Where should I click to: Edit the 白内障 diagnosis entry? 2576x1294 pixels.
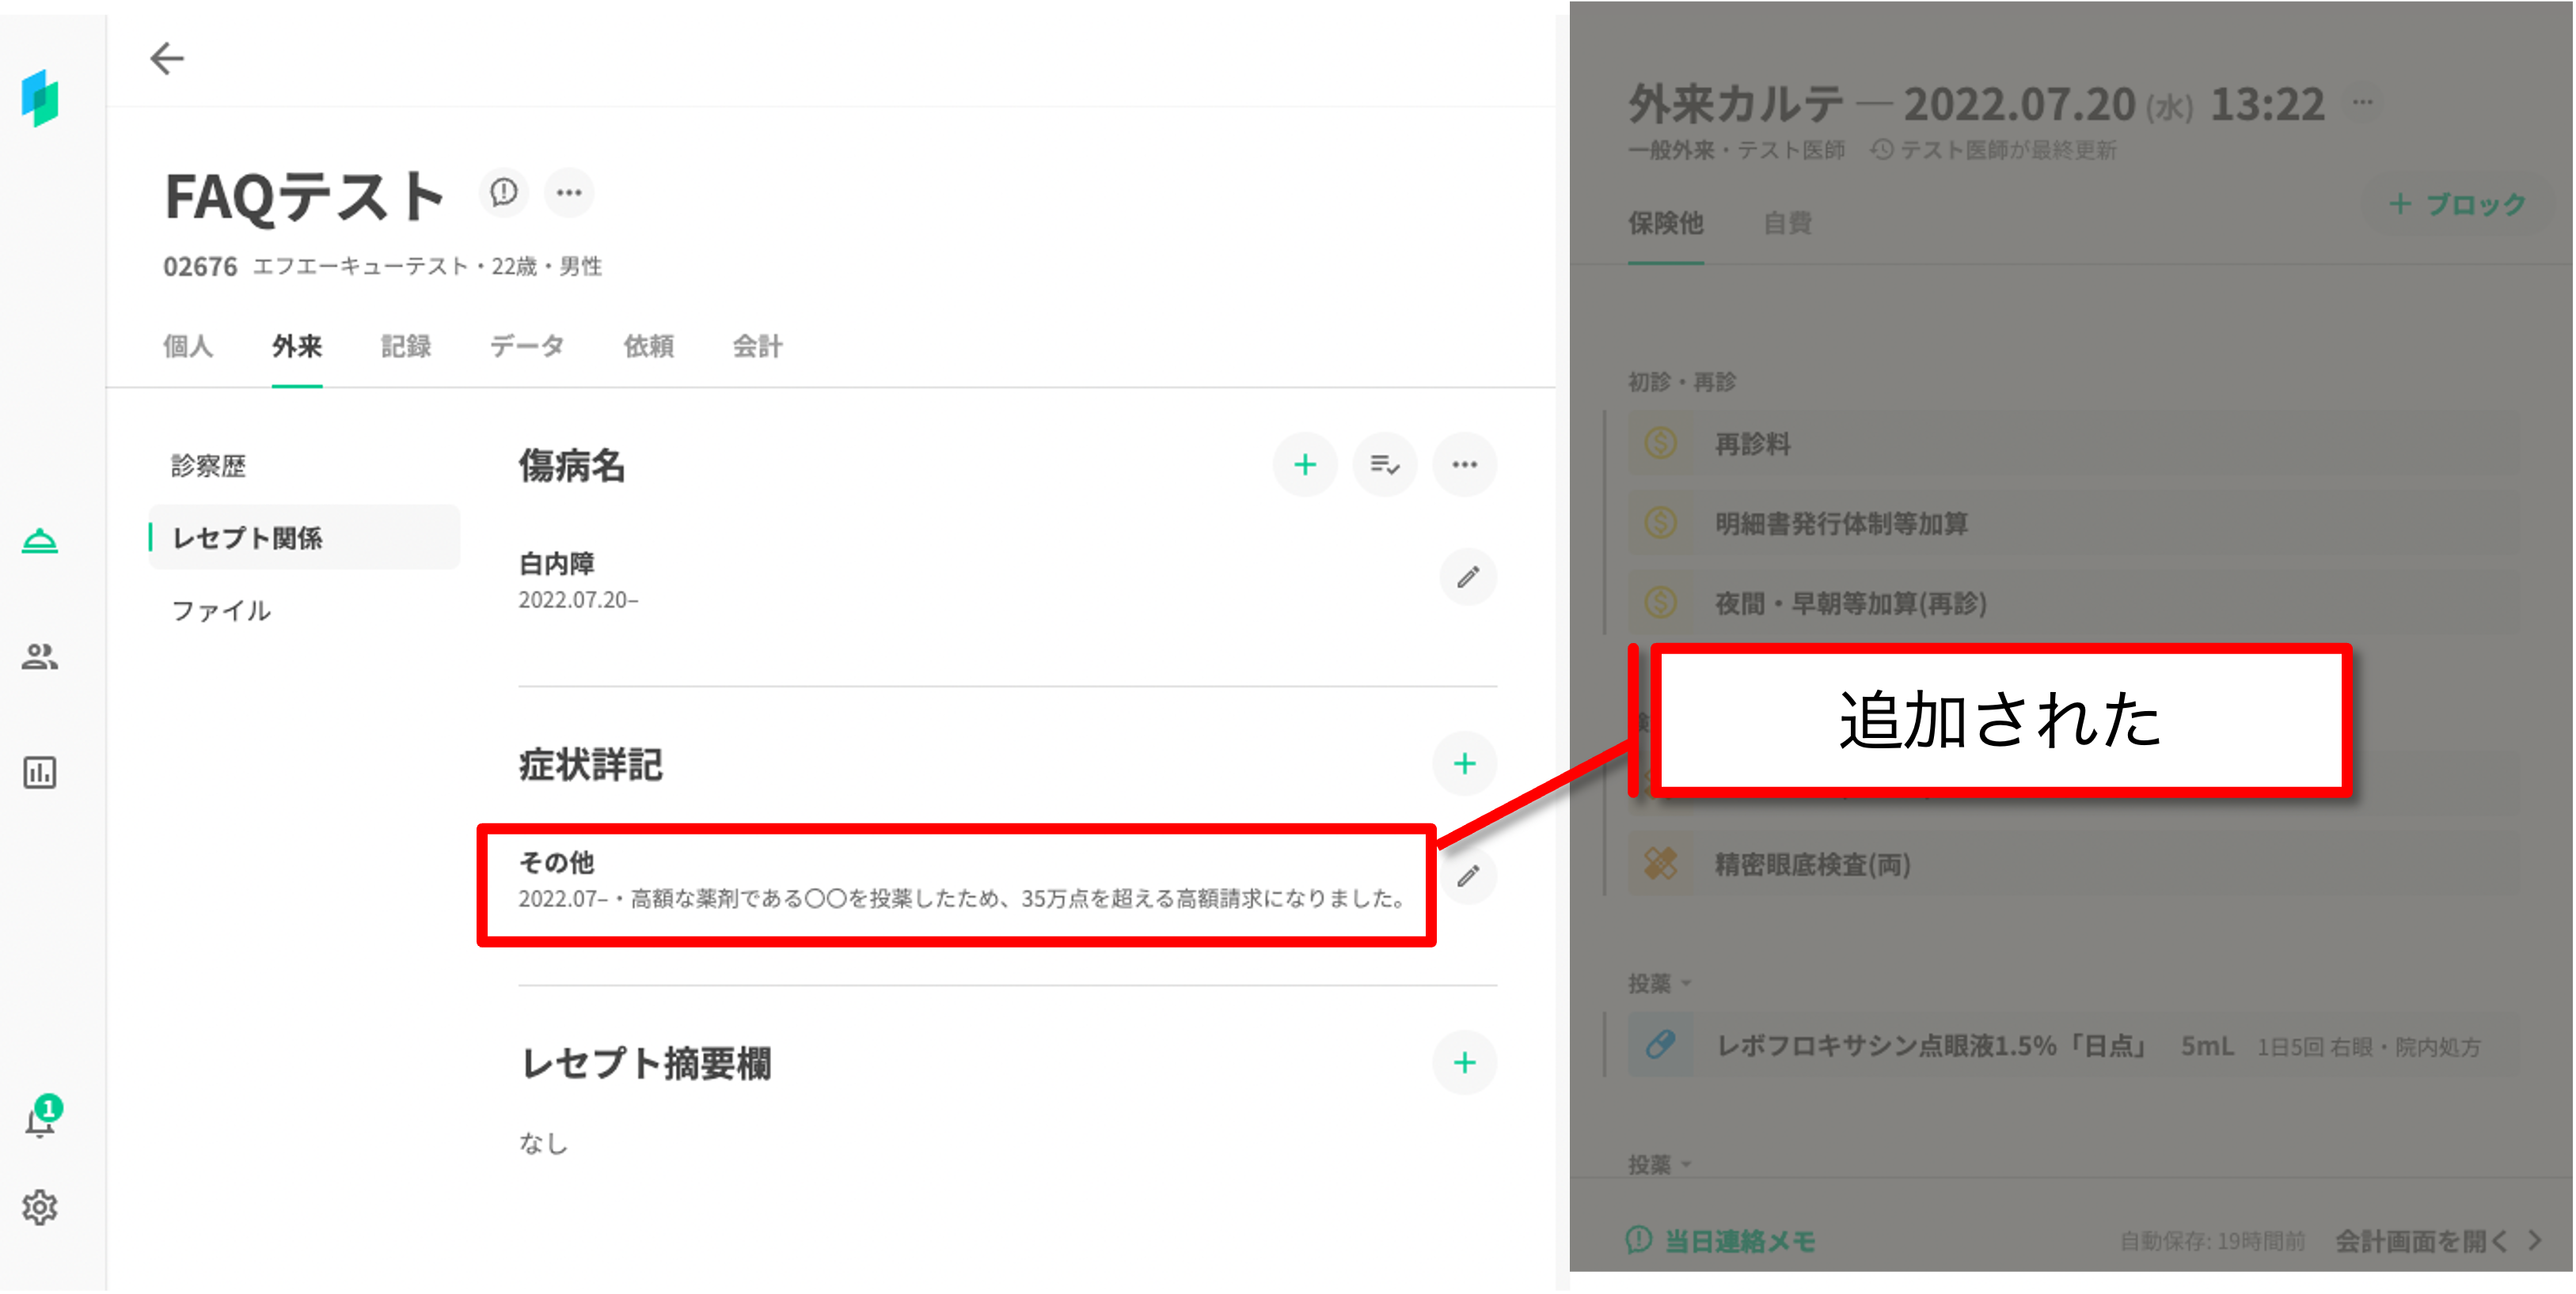pos(1467,577)
